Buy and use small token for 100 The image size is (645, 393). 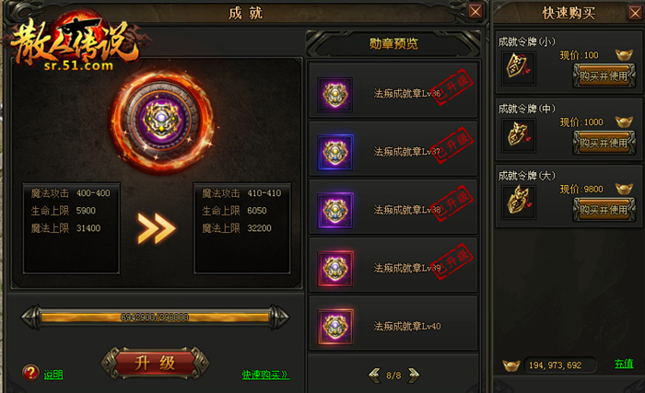(604, 76)
